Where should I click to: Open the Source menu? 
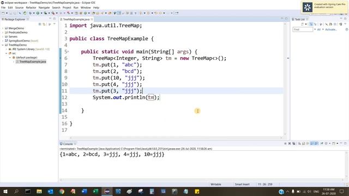tap(19, 8)
